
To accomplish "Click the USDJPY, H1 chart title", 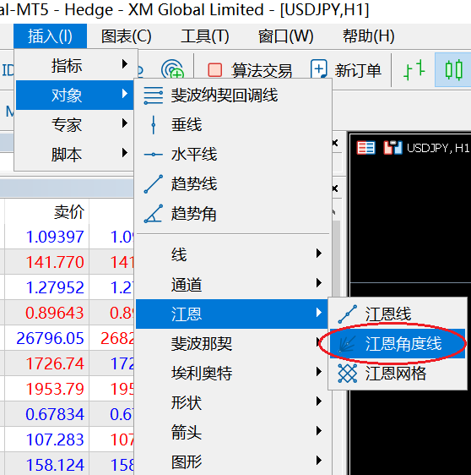I will tap(438, 148).
